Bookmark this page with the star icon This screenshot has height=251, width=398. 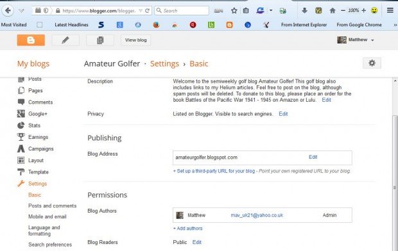[234, 11]
